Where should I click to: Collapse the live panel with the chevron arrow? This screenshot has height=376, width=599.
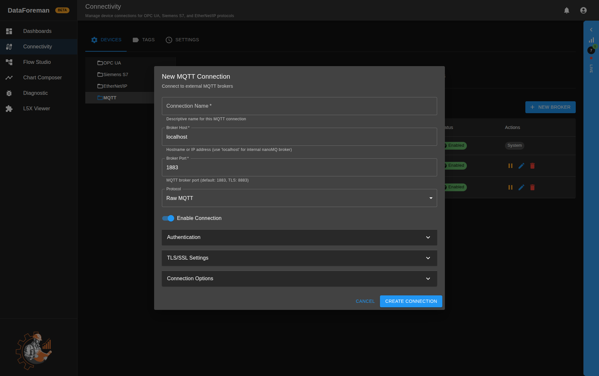click(591, 30)
